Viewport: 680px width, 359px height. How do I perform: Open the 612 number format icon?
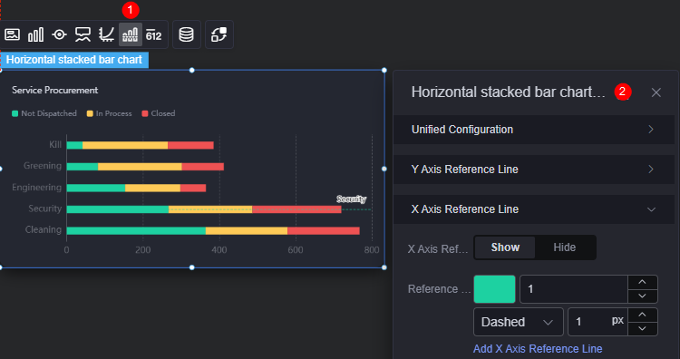click(x=153, y=34)
